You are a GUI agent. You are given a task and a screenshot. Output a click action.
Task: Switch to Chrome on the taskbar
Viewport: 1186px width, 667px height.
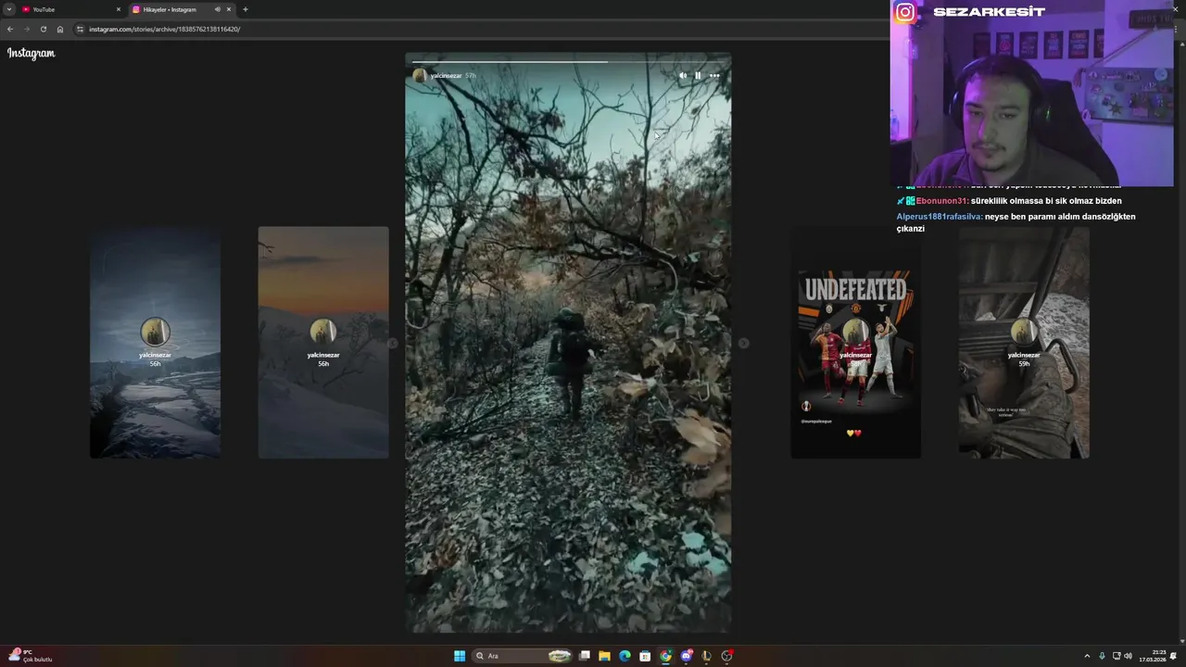click(x=665, y=656)
